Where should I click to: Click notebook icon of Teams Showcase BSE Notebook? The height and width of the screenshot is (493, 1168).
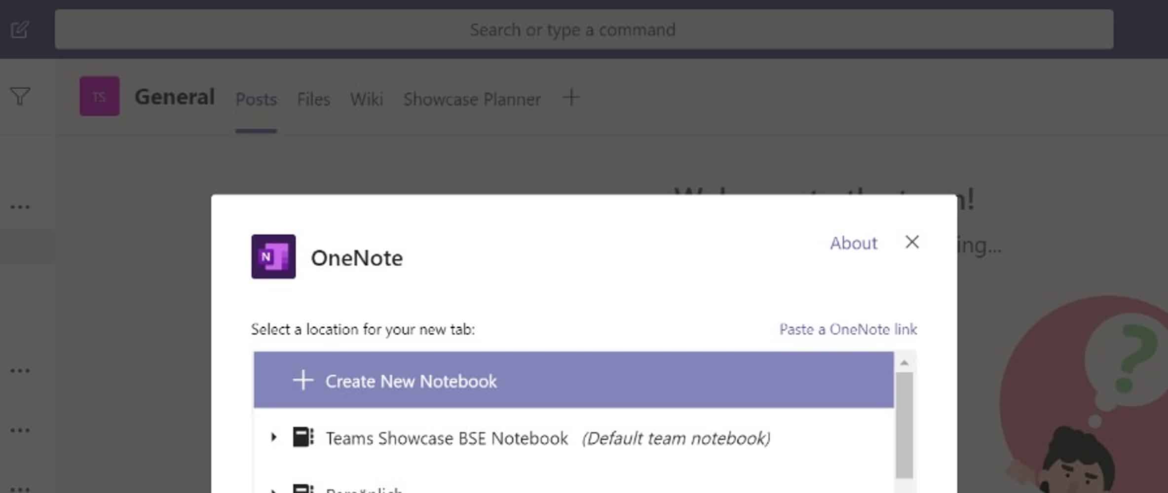point(303,437)
